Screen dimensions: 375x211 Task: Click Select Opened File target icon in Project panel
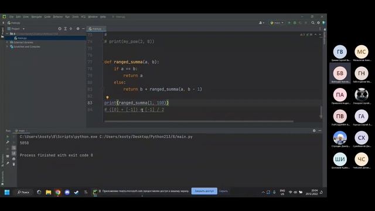[x=60, y=29]
